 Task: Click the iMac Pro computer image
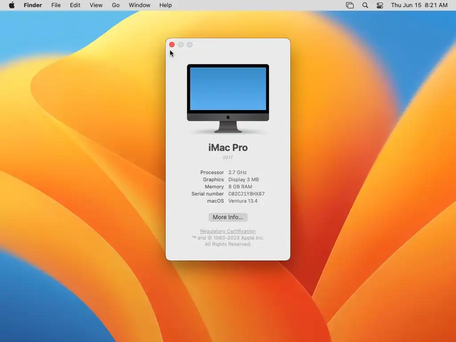228,98
